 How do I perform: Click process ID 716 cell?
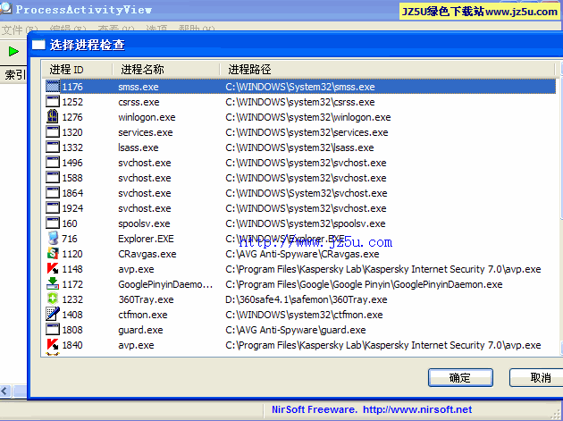pyautogui.click(x=70, y=239)
